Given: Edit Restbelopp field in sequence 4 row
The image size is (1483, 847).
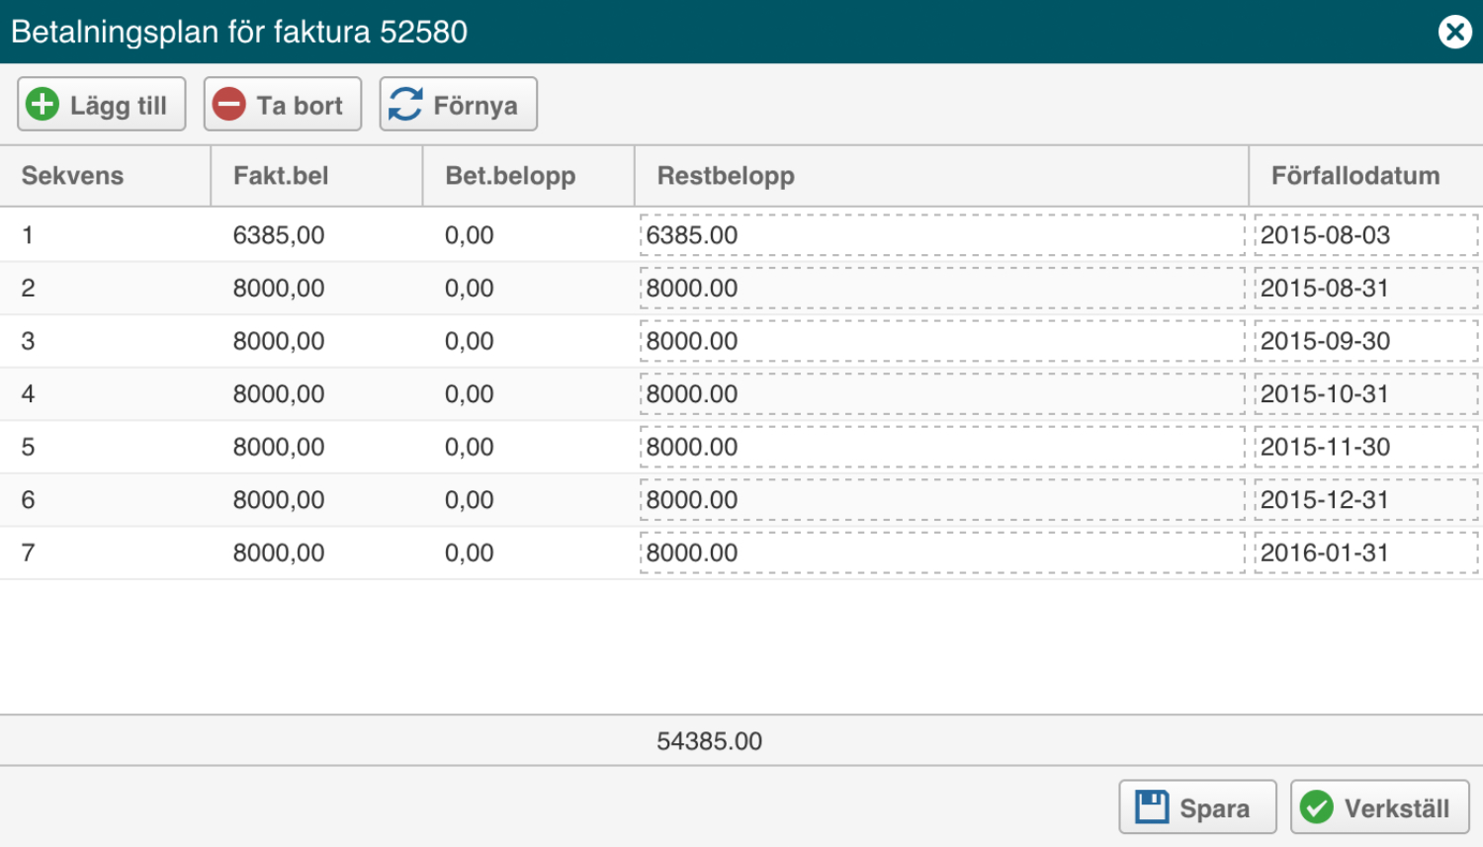Looking at the screenshot, I should point(942,393).
